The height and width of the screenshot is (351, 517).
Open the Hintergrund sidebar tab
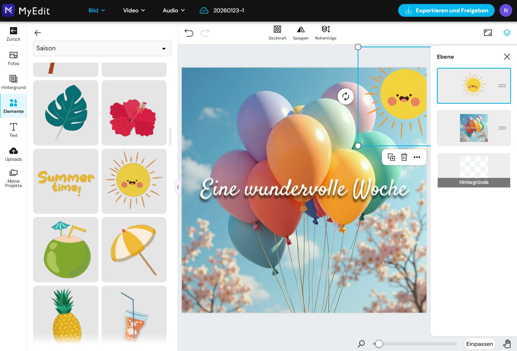click(14, 82)
